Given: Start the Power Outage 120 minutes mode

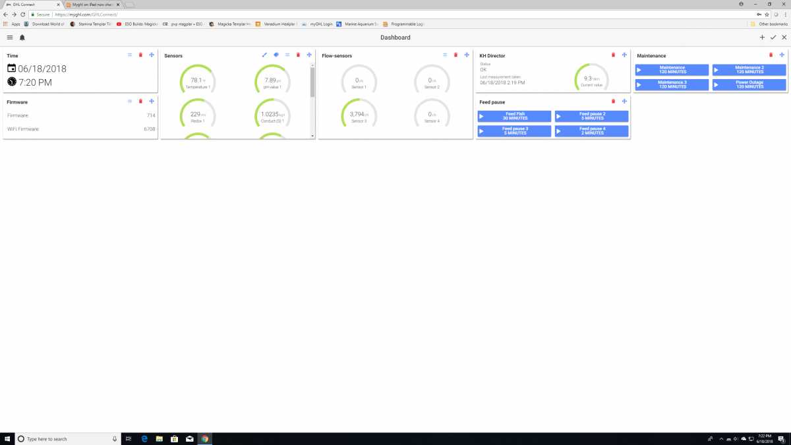Looking at the screenshot, I should 749,85.
